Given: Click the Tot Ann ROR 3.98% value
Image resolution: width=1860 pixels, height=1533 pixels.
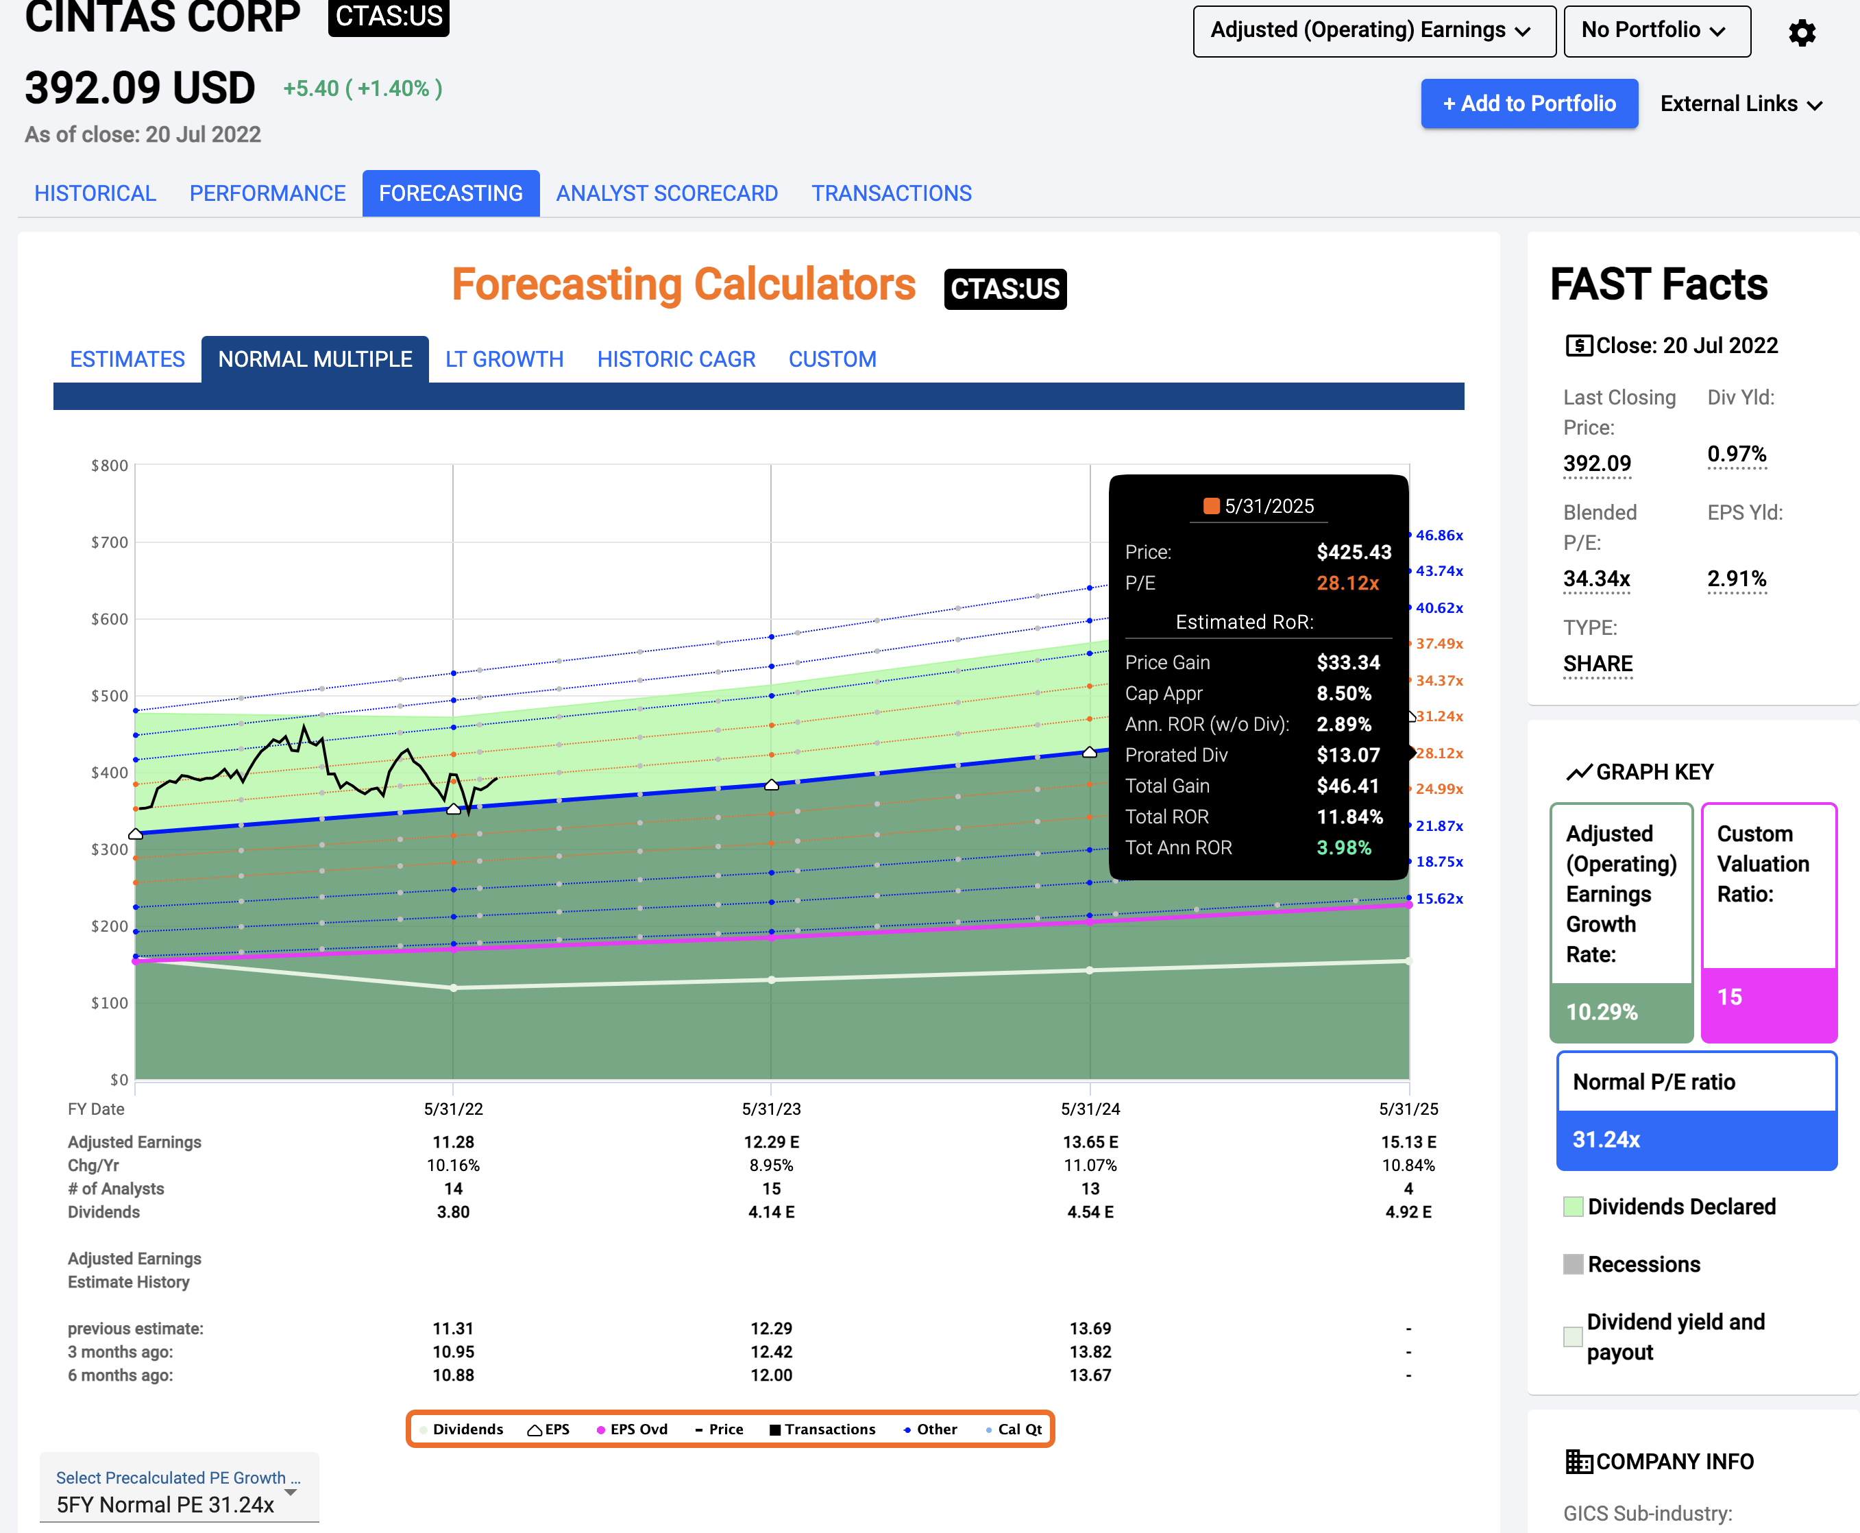Looking at the screenshot, I should tap(1343, 847).
